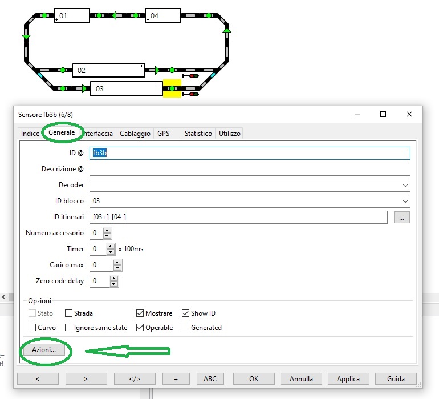The image size is (439, 399).
Task: Click green direction arrow on left track
Action: pos(26,37)
